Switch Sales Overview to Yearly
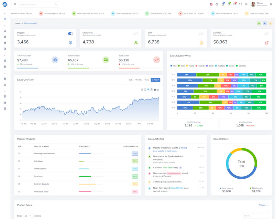Image resolution: width=275 pixels, height=219 pixels. click(x=147, y=80)
